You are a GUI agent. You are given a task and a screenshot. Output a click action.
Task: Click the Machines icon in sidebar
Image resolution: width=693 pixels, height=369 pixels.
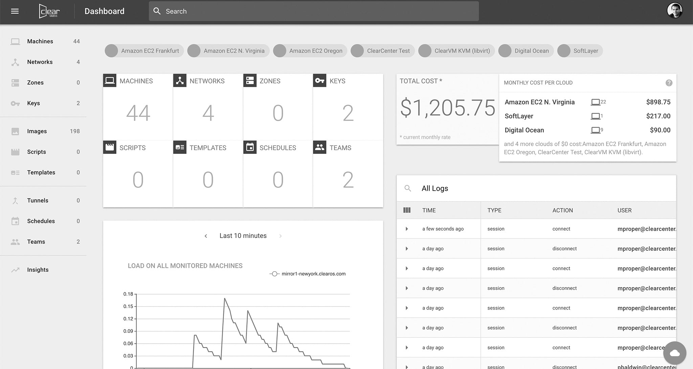point(15,41)
